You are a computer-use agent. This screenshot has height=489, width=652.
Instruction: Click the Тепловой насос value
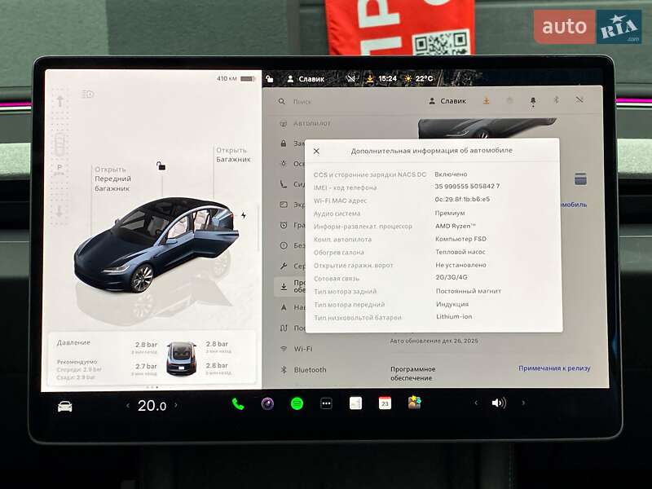(x=460, y=252)
